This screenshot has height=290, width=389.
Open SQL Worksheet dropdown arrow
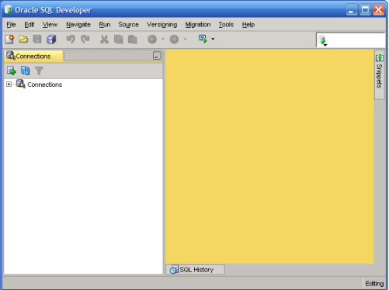click(213, 39)
